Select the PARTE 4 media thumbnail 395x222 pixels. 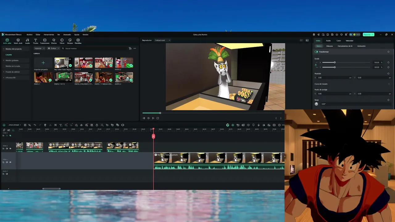coord(83,63)
